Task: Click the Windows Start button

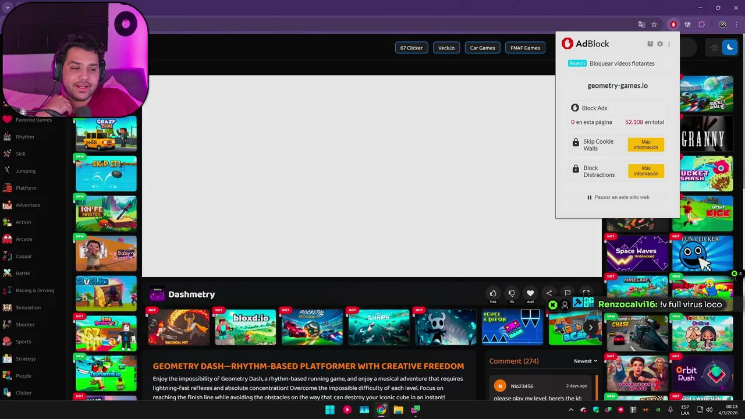Action: [x=330, y=410]
